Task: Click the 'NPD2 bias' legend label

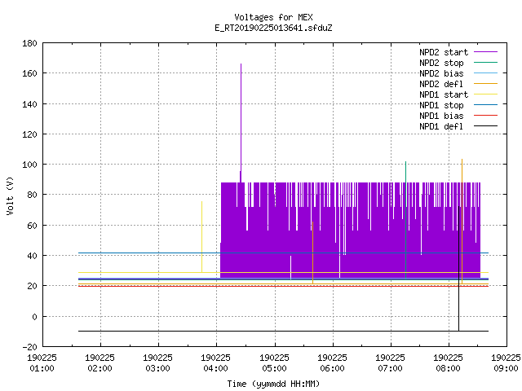Action: pyautogui.click(x=441, y=73)
